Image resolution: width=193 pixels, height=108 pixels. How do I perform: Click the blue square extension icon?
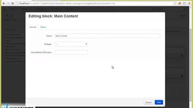coord(184,3)
